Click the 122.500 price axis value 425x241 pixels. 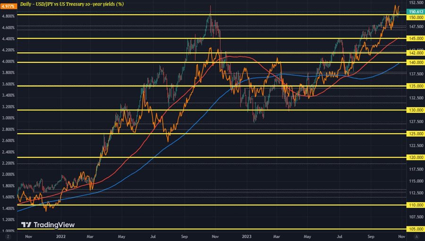click(x=416, y=146)
